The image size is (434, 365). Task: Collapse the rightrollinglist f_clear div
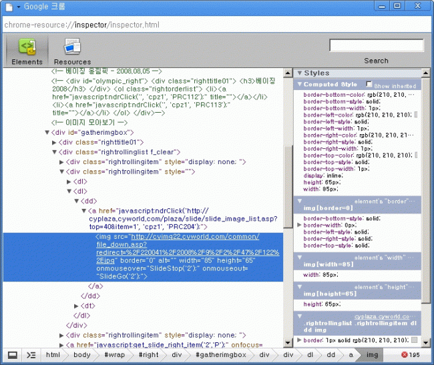54,152
